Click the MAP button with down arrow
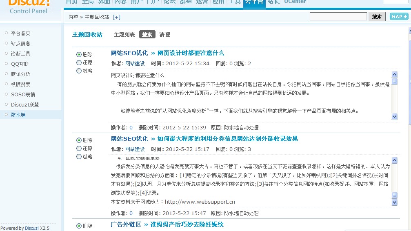This screenshot has width=411, height=231. (x=399, y=16)
